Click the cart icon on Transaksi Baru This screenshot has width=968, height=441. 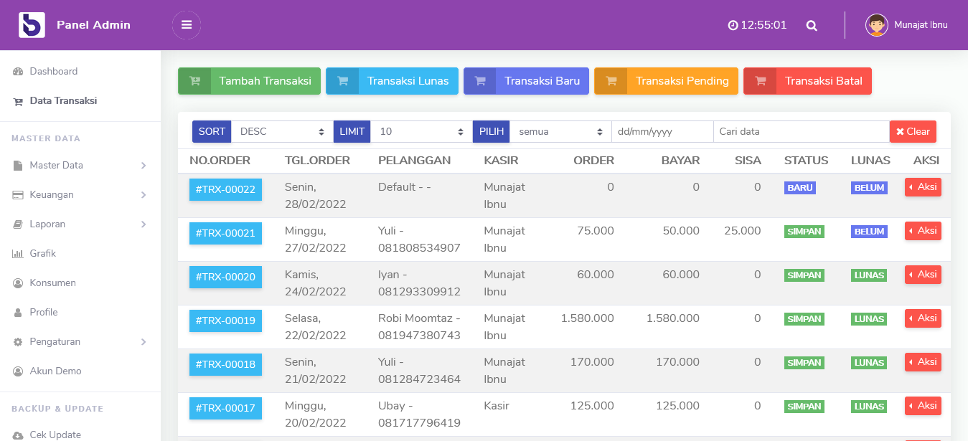click(480, 81)
